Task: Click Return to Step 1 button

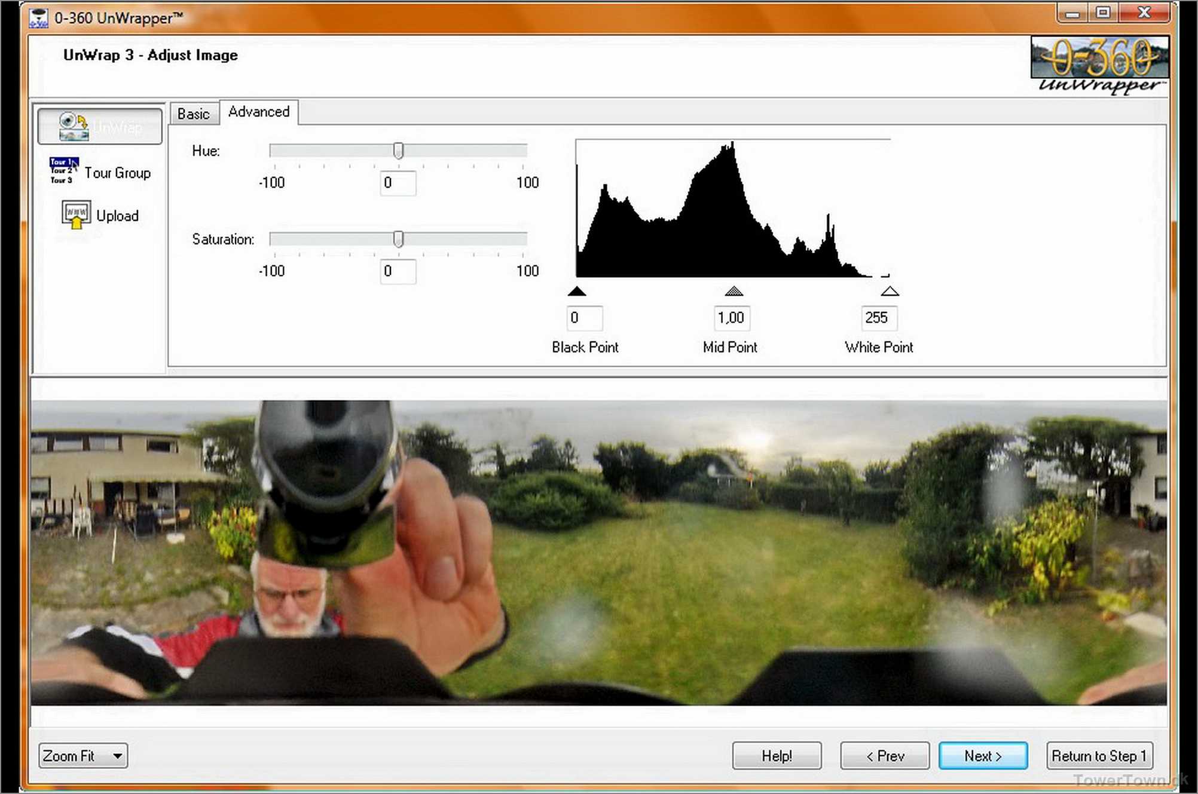Action: click(x=1099, y=756)
